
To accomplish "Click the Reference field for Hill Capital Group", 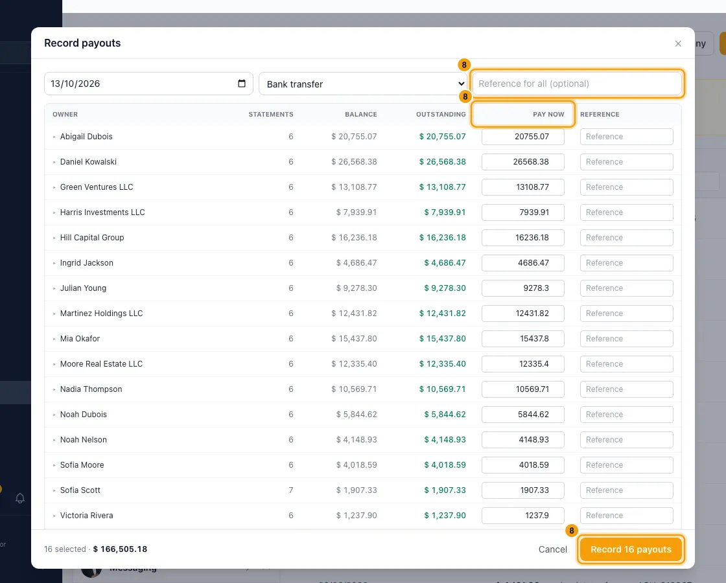I will (x=626, y=237).
